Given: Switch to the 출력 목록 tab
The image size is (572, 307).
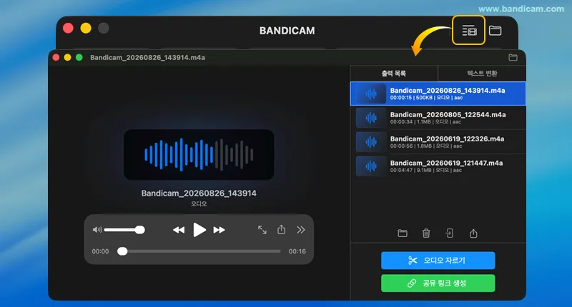Looking at the screenshot, I should [x=394, y=74].
